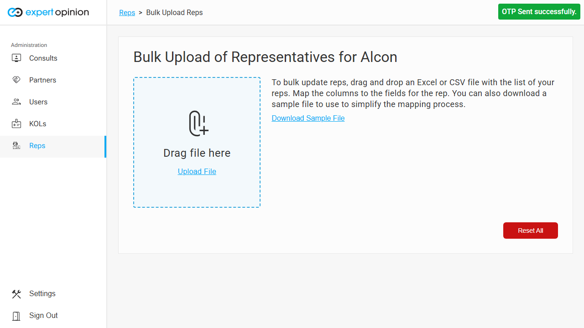Image resolution: width=584 pixels, height=328 pixels.
Task: Open the Consults menu item
Action: point(43,58)
